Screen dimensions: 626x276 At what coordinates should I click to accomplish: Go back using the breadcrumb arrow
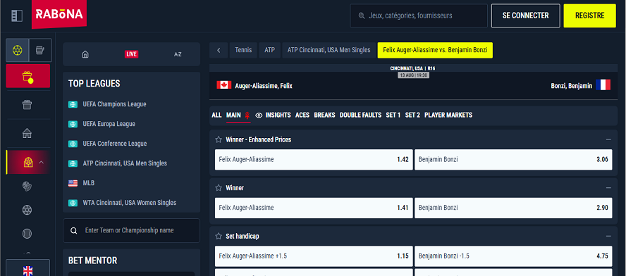click(219, 50)
